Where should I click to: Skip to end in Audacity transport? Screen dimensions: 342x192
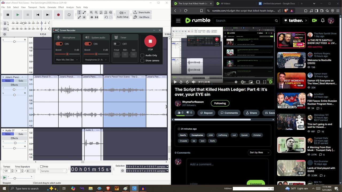[48, 15]
